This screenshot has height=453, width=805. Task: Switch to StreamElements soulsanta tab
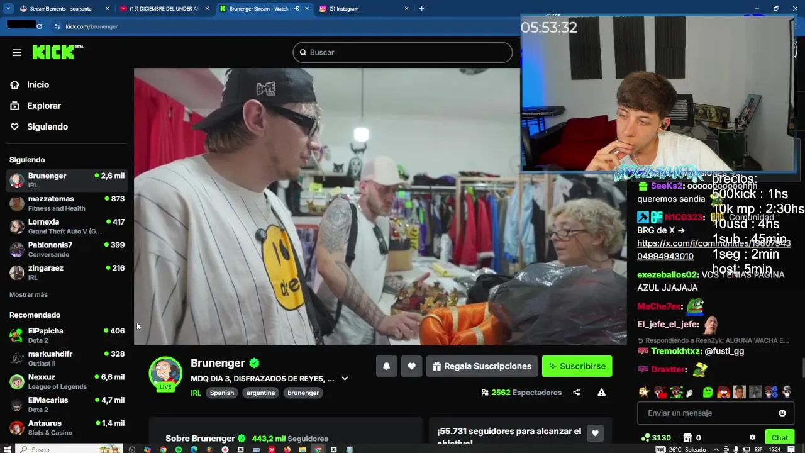pos(63,9)
